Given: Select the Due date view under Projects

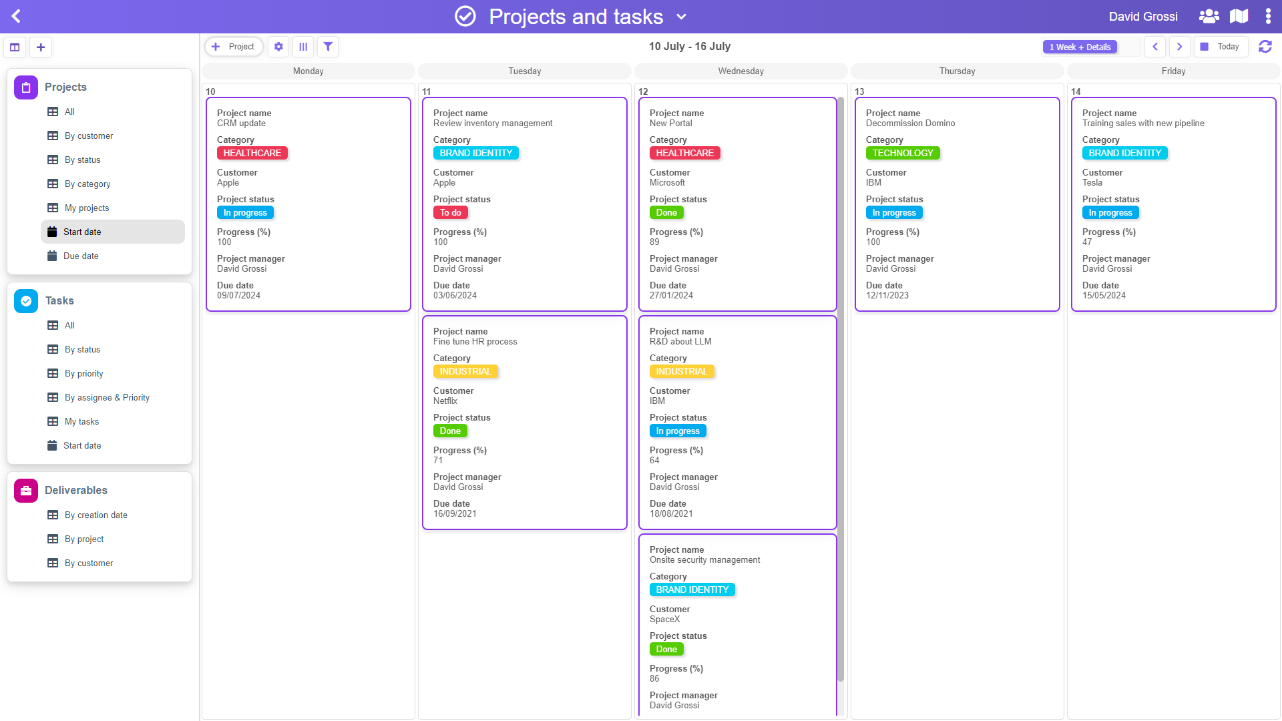Looking at the screenshot, I should click(x=81, y=256).
